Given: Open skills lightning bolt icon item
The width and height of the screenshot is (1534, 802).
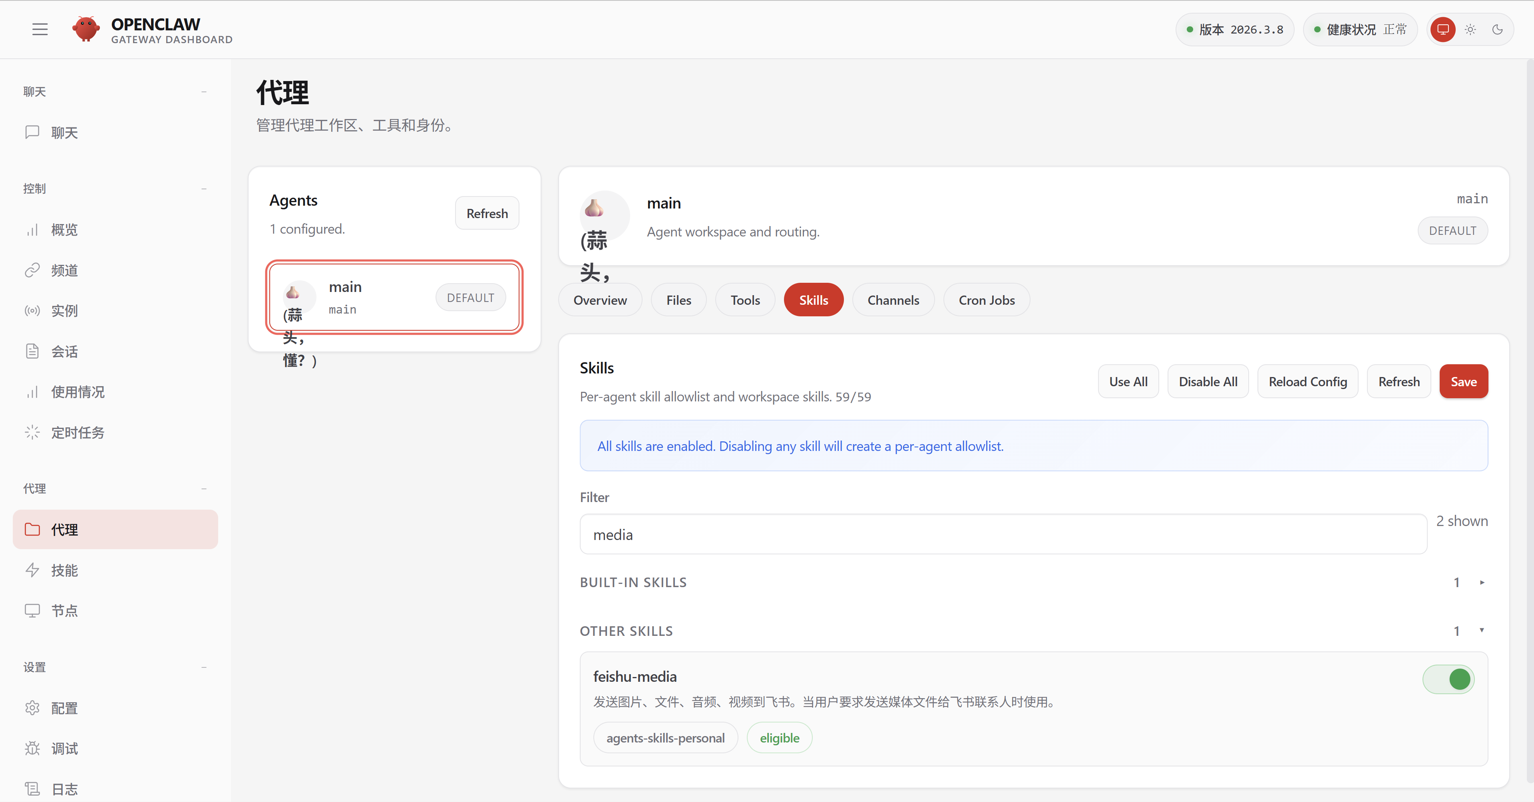Looking at the screenshot, I should point(33,570).
